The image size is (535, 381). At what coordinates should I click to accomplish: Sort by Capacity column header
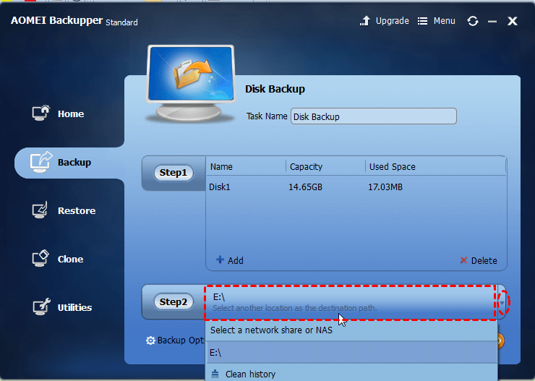tap(306, 167)
